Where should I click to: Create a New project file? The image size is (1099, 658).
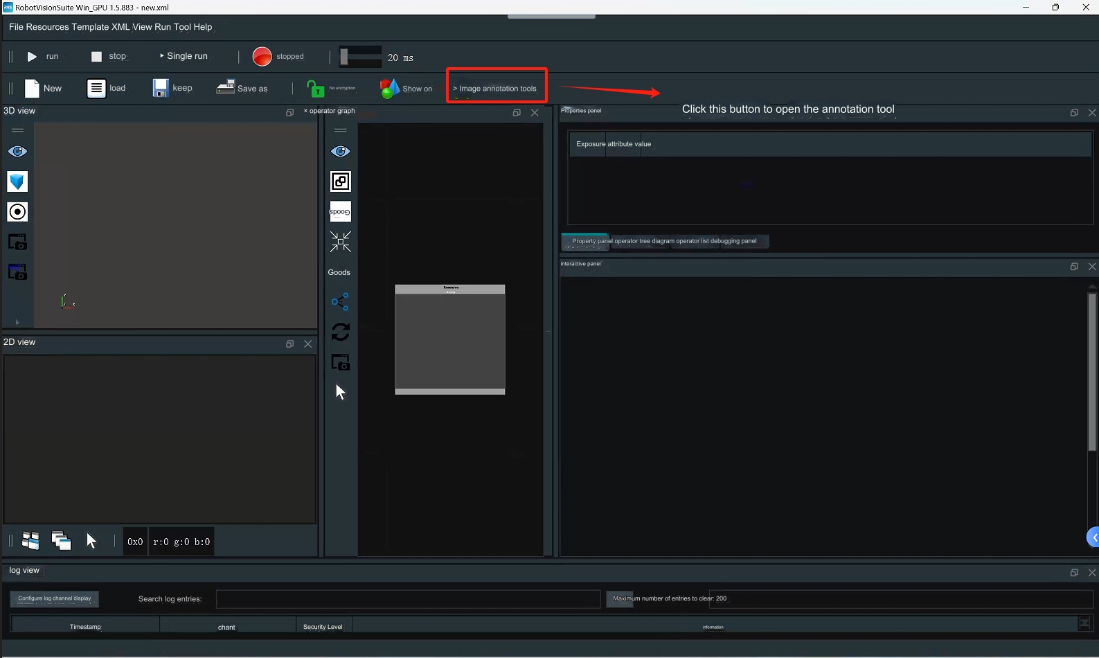43,88
